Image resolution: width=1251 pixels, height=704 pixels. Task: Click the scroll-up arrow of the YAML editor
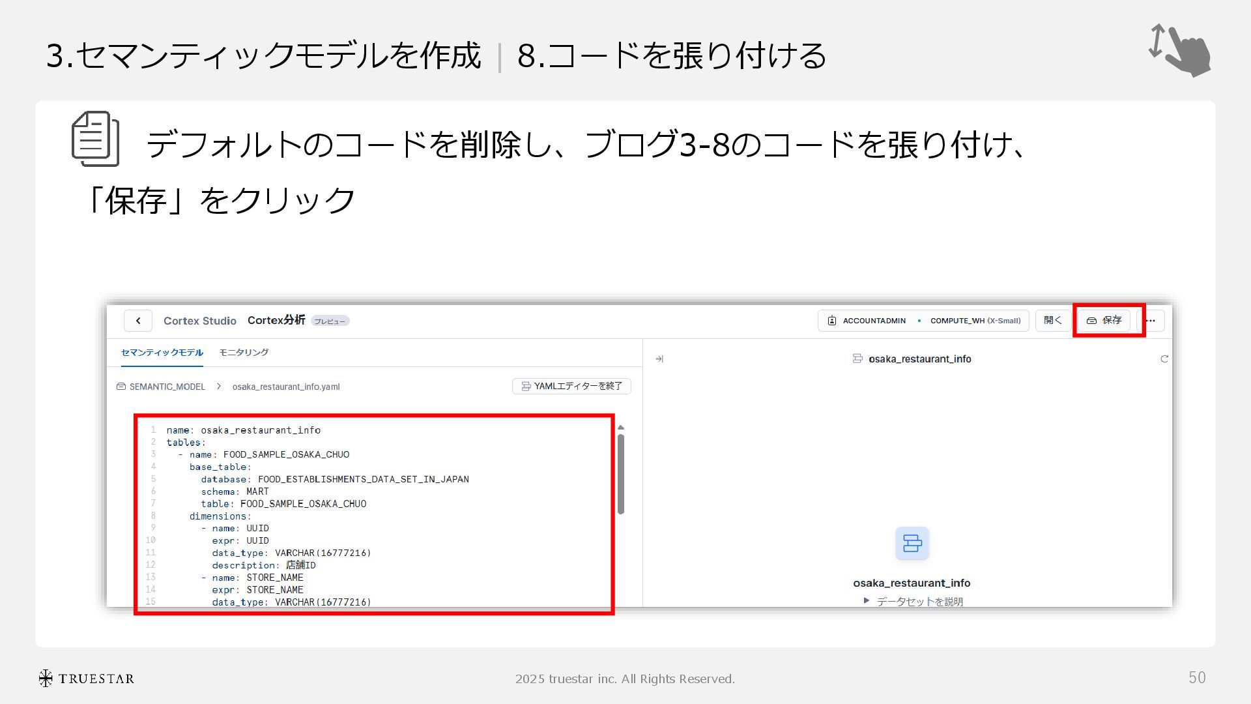621,428
